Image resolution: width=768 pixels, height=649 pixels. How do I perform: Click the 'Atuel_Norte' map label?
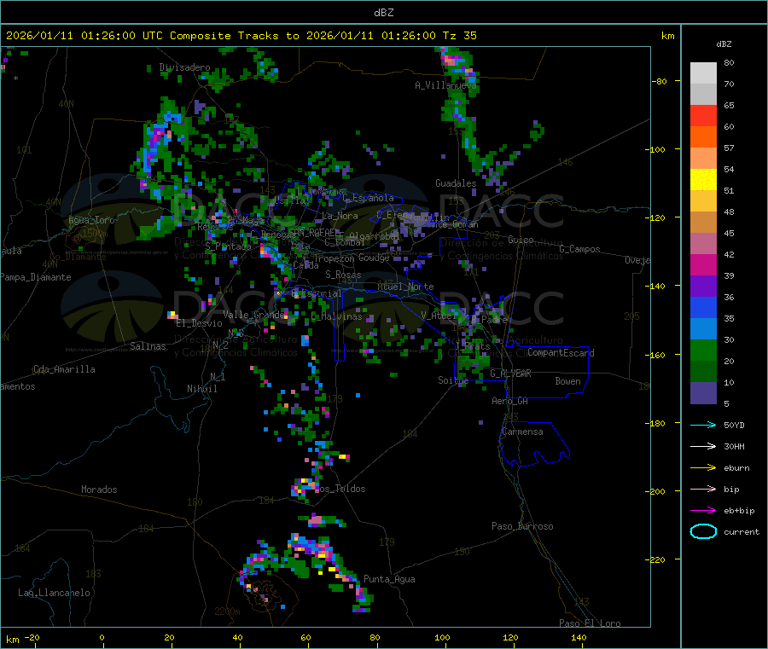(x=405, y=287)
